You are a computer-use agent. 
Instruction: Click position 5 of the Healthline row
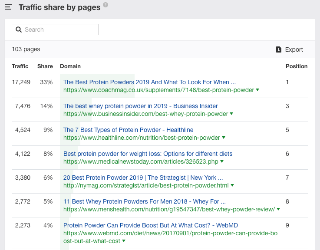pos(287,130)
